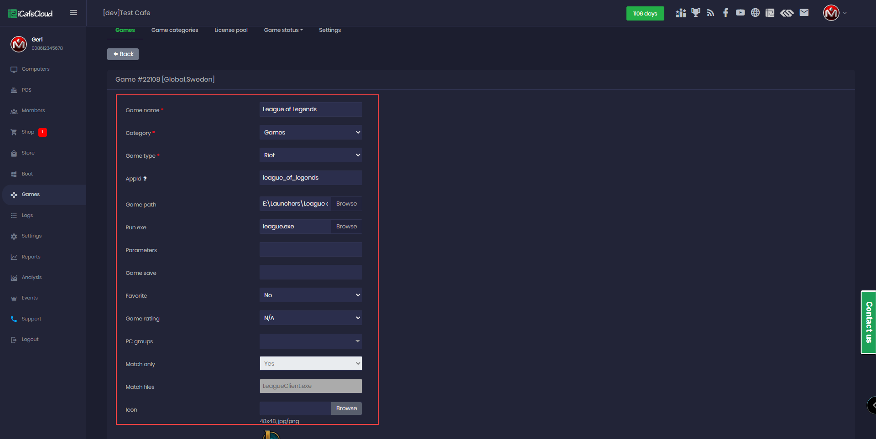Switch to the License pool tab
This screenshot has width=876, height=439.
(231, 30)
